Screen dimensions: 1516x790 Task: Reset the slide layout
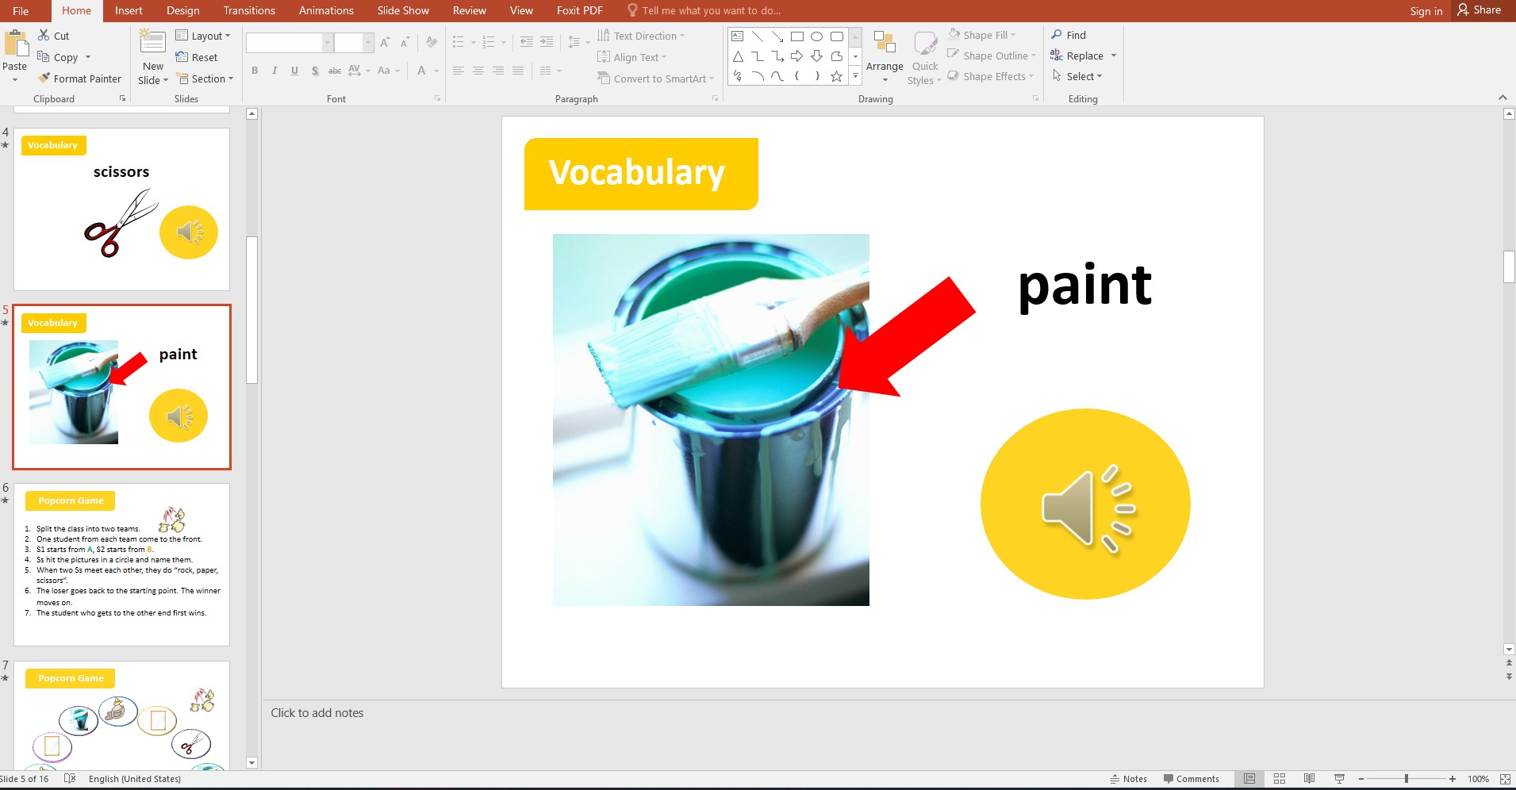click(197, 57)
